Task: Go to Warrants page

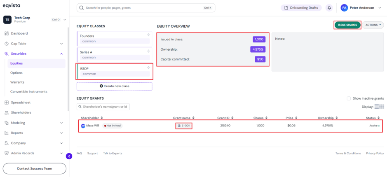Action: 17,82
